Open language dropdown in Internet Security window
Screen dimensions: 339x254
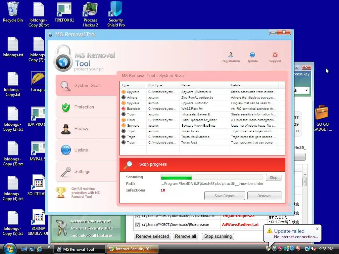307,90
